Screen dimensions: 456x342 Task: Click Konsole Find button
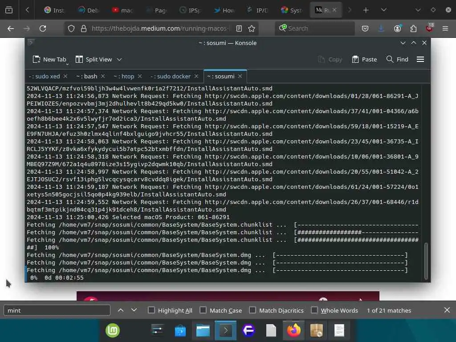click(398, 59)
